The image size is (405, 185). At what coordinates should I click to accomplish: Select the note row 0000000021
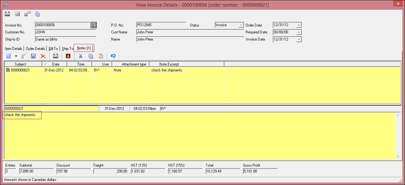[x=20, y=70]
